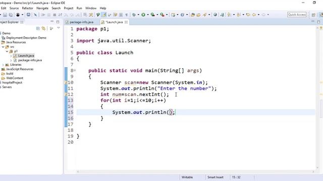
Task: Click the Disconnect debug icon
Action: 60,15
